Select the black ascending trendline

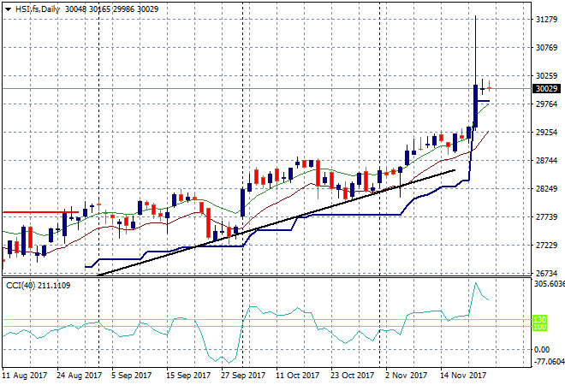(277, 222)
